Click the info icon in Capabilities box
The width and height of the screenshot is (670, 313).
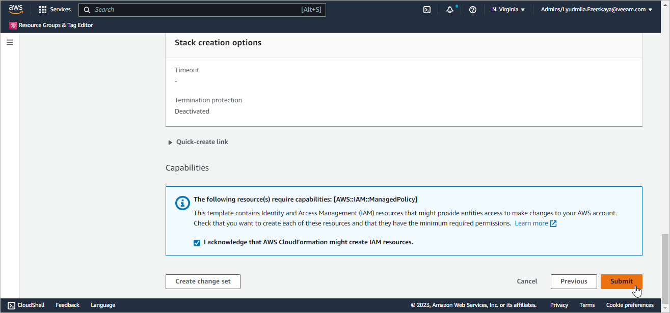pyautogui.click(x=182, y=203)
